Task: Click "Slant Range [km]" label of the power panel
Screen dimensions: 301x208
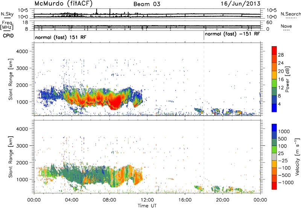Action: [x=11, y=79]
